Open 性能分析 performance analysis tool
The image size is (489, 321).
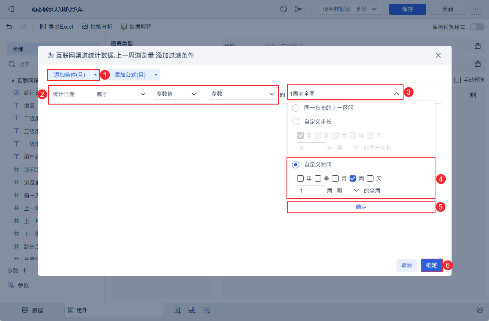[x=97, y=27]
